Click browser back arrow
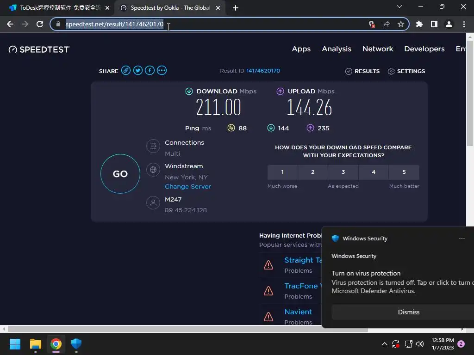This screenshot has width=474, height=355. [x=10, y=24]
